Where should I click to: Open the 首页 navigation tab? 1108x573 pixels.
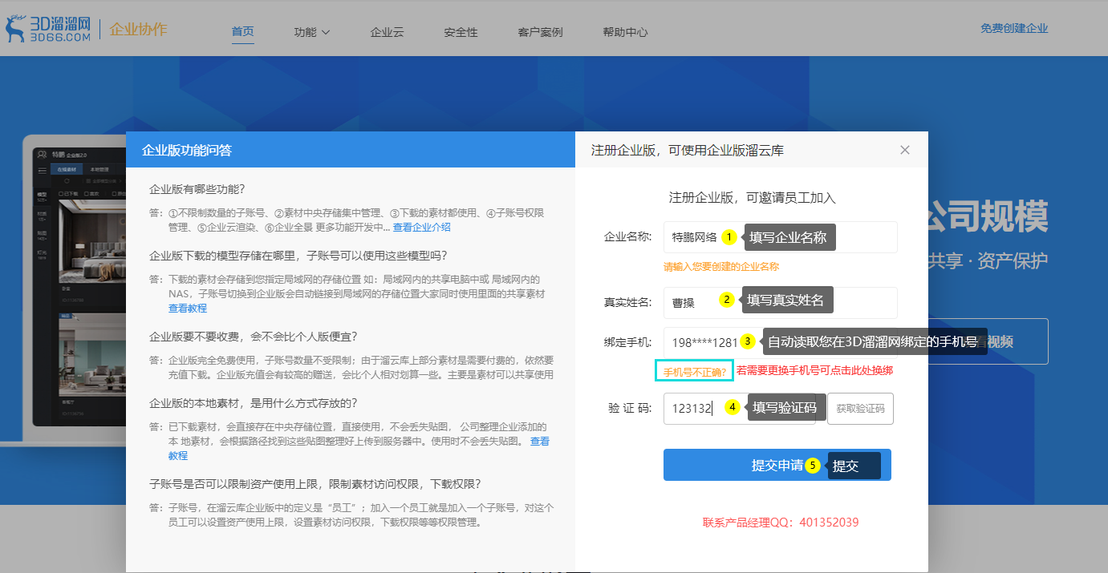click(242, 32)
